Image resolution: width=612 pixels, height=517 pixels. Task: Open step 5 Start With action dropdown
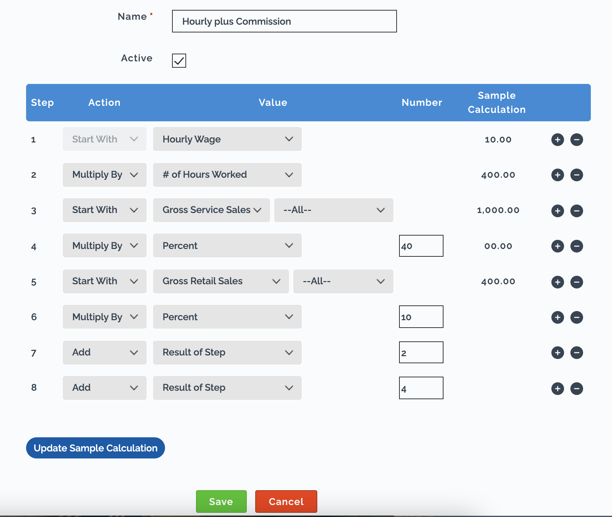coord(105,281)
